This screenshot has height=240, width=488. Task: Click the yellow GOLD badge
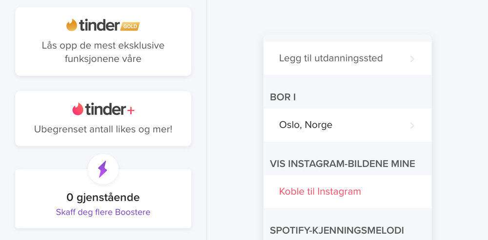[130, 26]
